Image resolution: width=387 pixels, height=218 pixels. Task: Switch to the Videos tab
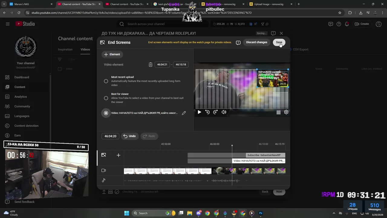click(85, 49)
